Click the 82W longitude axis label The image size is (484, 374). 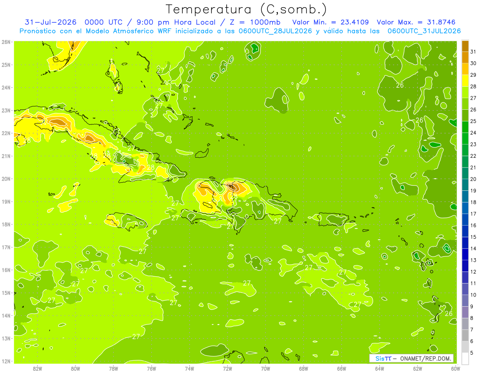tap(37, 368)
